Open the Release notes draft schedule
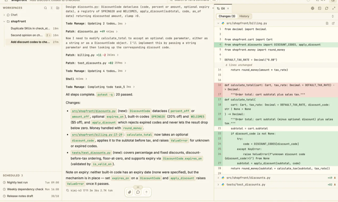This screenshot has height=202, width=338. pyautogui.click(x=31, y=196)
